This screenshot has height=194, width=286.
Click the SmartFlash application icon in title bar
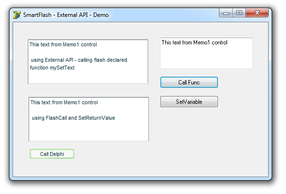point(17,15)
